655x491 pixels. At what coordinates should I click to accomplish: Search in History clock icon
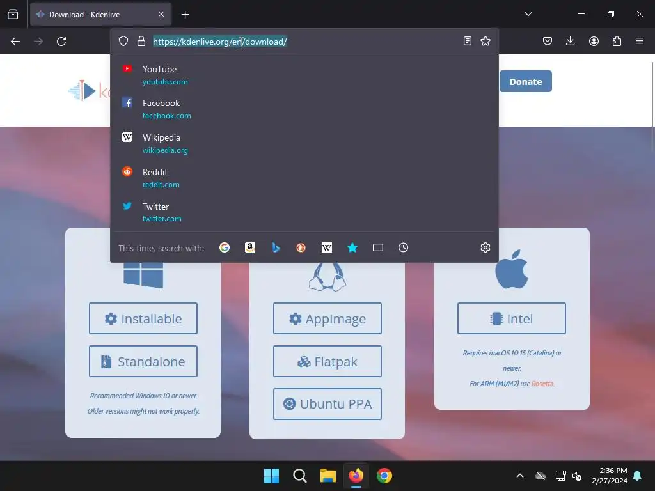click(403, 247)
